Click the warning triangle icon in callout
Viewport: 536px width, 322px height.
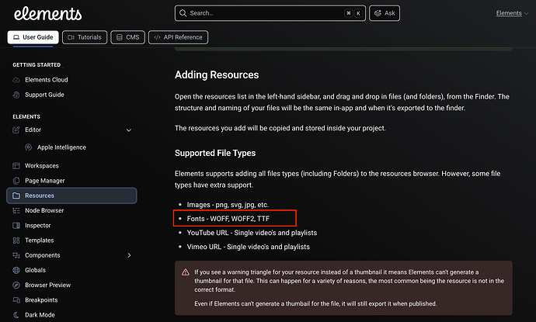coord(186,272)
